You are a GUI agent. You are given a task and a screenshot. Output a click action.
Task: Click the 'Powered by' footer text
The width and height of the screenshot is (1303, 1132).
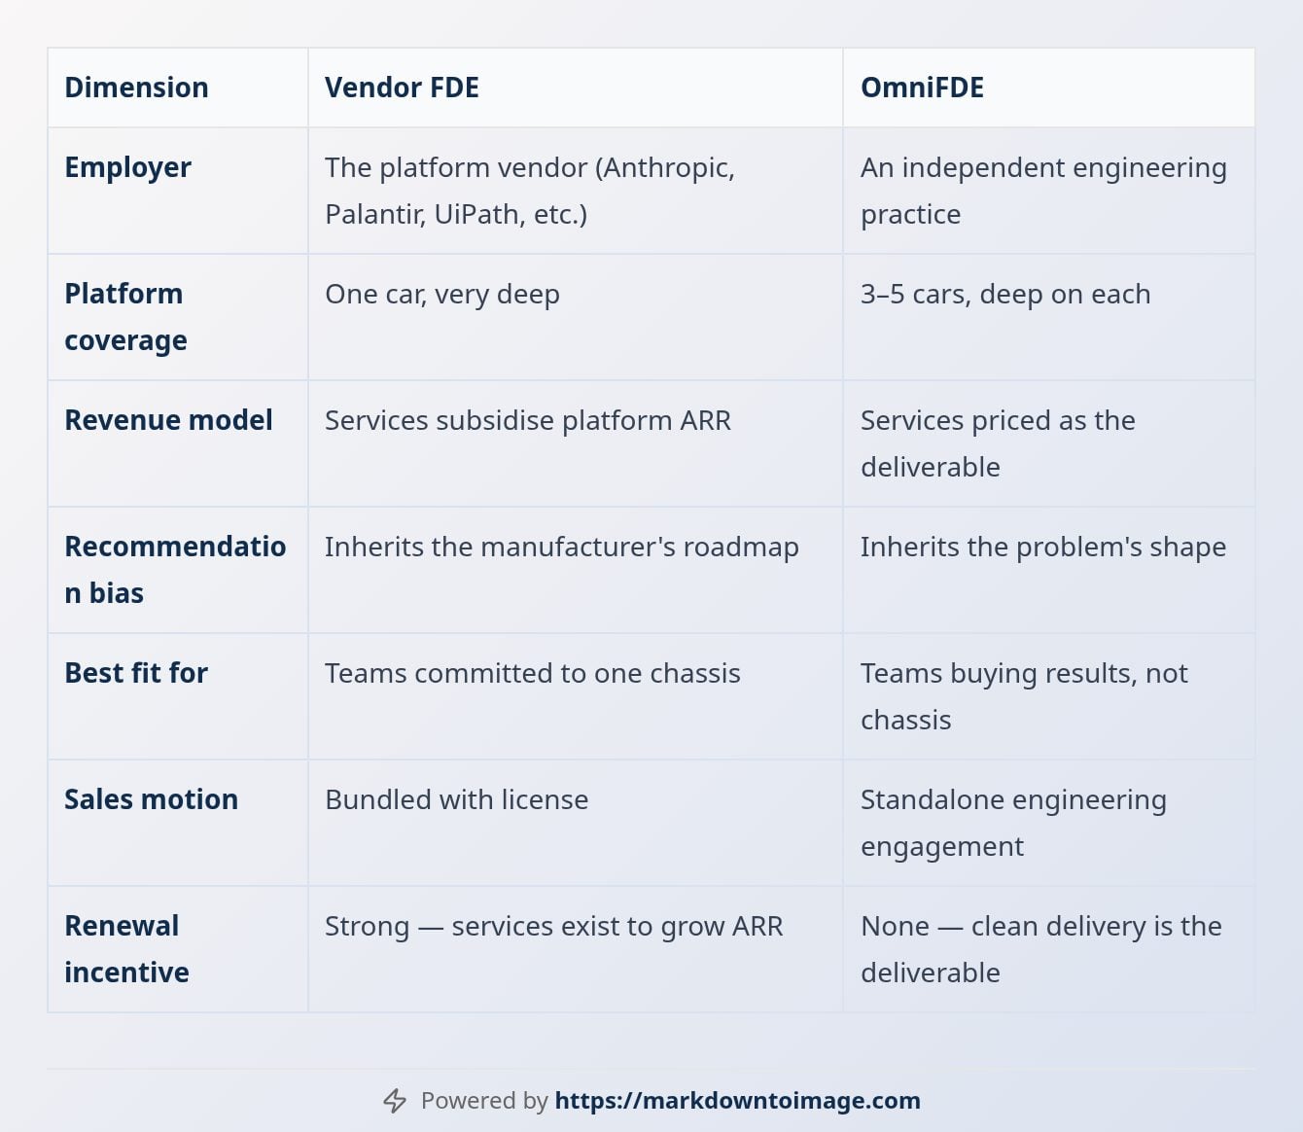click(x=484, y=1101)
